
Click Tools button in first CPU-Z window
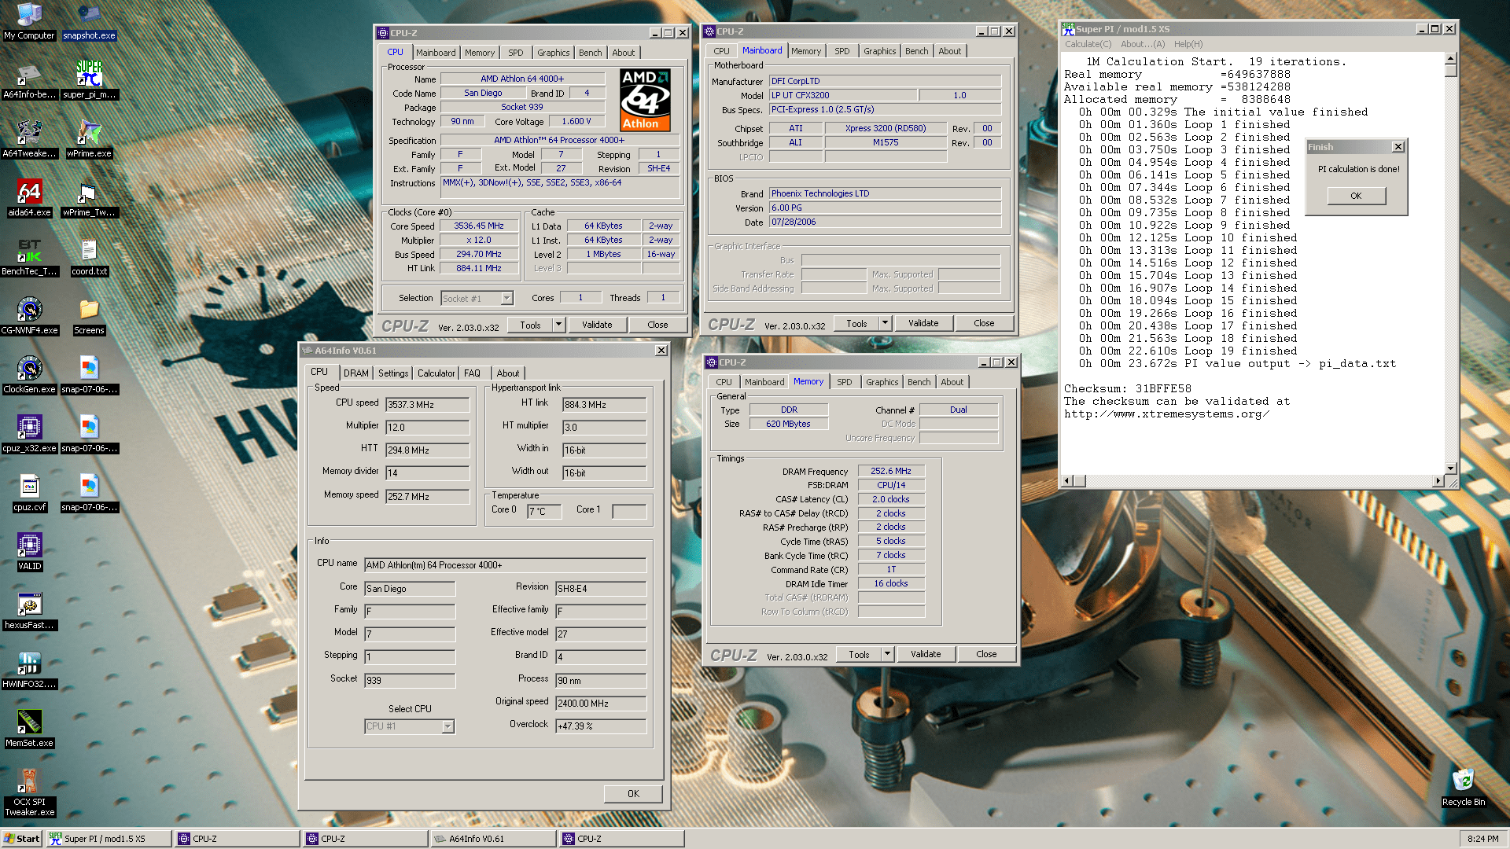click(x=530, y=325)
